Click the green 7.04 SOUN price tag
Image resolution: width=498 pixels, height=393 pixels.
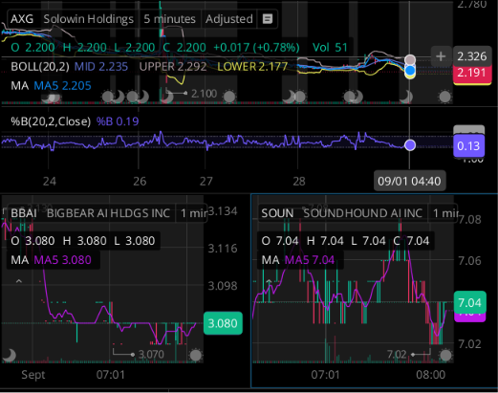pyautogui.click(x=470, y=302)
